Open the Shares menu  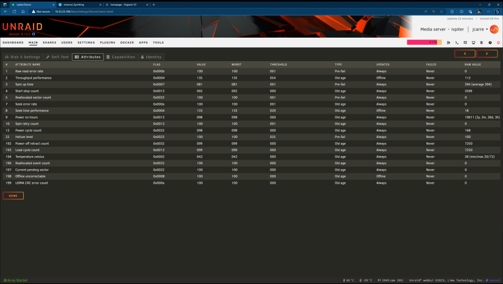49,43
